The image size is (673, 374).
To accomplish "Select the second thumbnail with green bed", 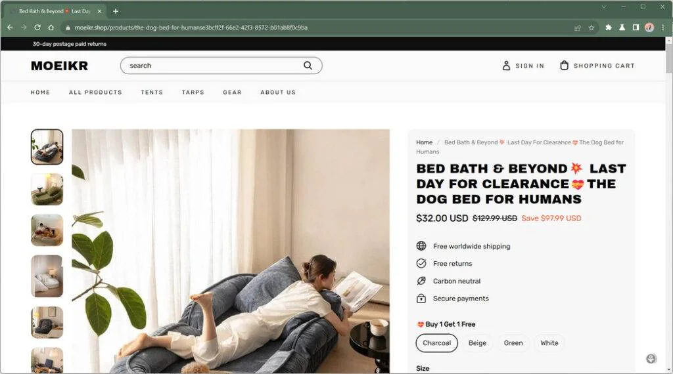I will 47,190.
